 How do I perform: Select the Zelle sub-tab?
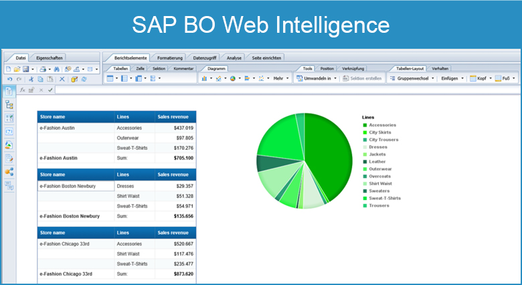[140, 69]
